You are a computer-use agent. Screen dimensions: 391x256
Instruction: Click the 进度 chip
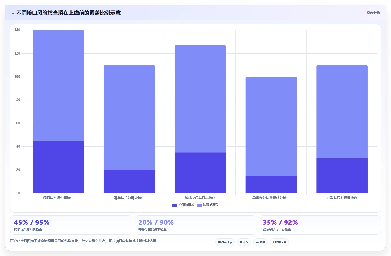[260, 242]
